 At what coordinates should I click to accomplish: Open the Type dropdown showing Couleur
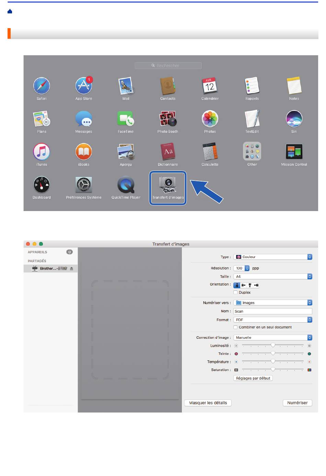coord(273,257)
